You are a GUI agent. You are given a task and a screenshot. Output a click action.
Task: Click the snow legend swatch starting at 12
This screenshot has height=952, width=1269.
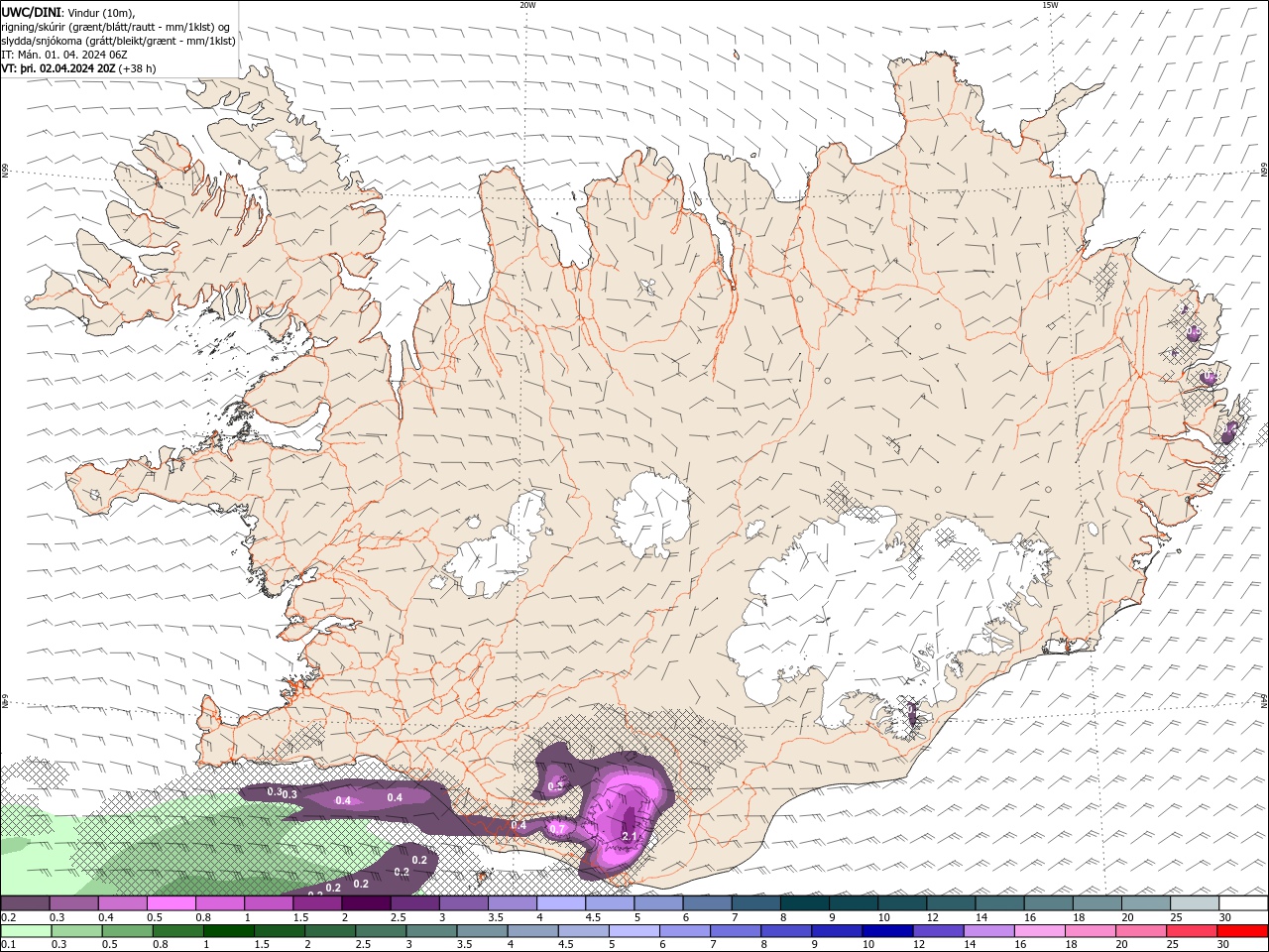[x=951, y=903]
